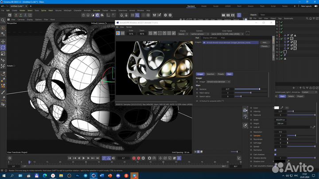
Task: Switch to the Project tab in attributes
Action: [x=300, y=96]
